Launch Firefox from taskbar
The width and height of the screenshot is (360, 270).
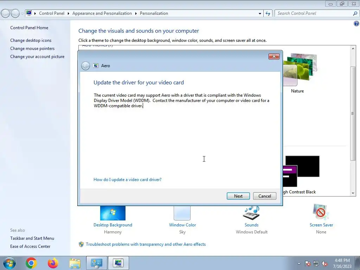tap(53, 263)
